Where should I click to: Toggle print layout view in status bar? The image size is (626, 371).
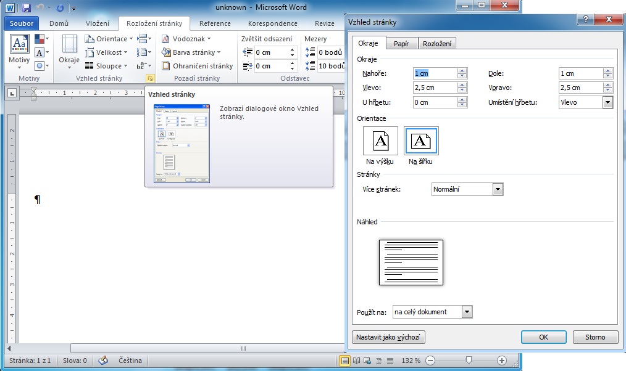click(345, 361)
